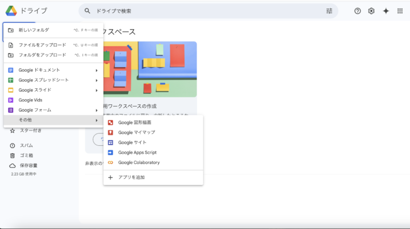Viewport: 410px width, 229px height.
Task: Click the blue Google Docs icon
Action: click(11, 70)
